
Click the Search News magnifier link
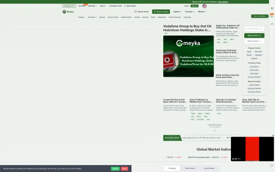[x=130, y=6]
